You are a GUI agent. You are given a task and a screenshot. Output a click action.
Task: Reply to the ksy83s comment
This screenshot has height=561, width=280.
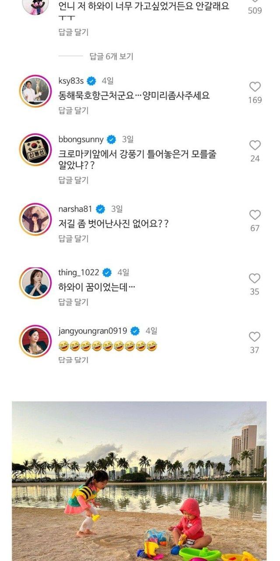coord(73,110)
